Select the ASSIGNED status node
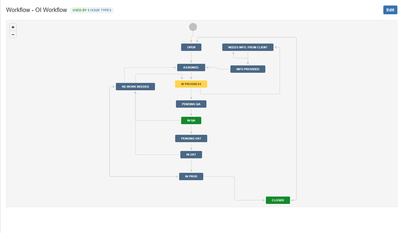 (x=191, y=67)
